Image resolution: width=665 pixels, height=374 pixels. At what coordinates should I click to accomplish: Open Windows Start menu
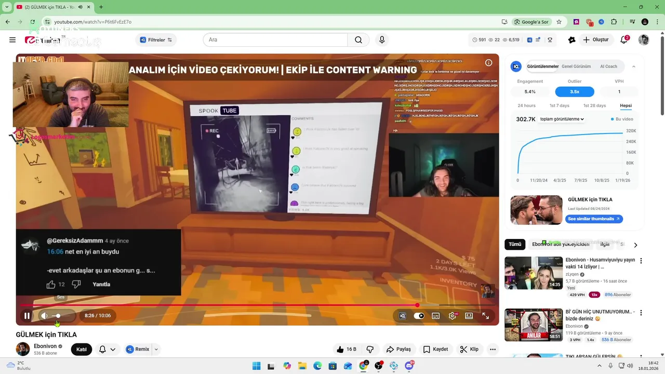[256, 366]
